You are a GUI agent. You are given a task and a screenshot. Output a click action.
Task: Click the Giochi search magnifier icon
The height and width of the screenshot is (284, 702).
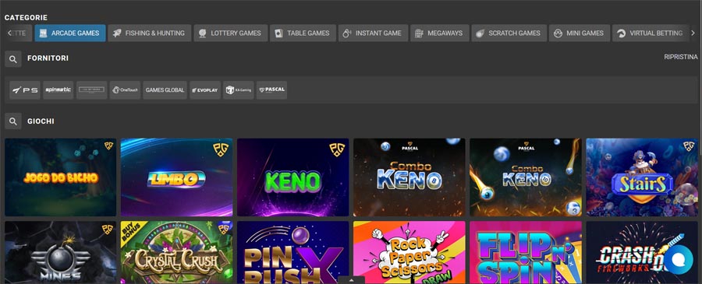click(13, 121)
